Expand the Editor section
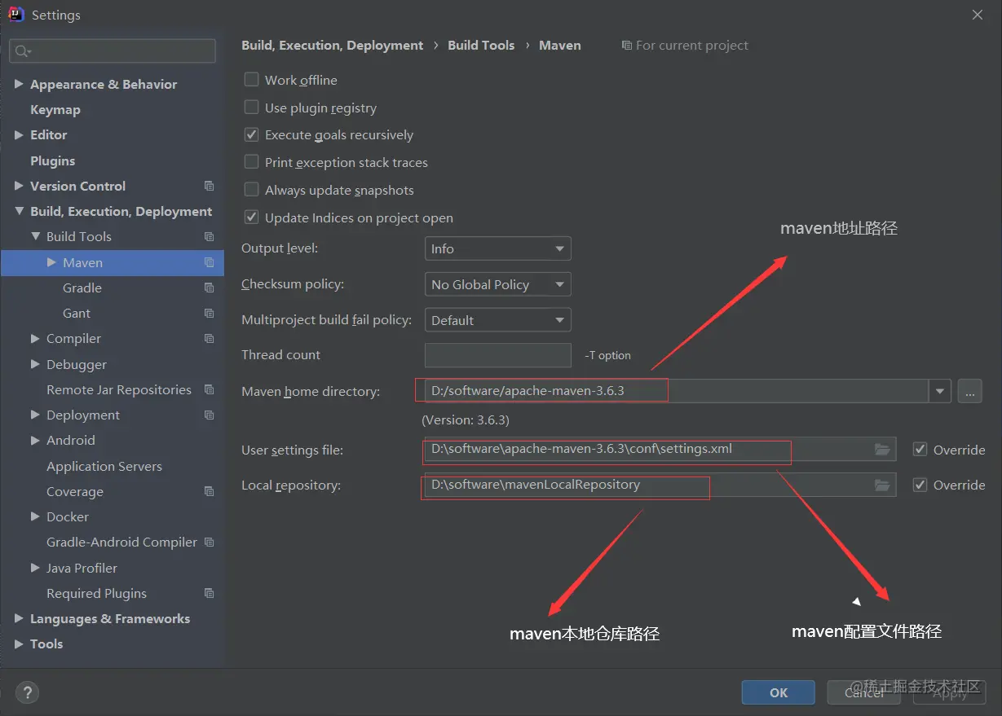 pyautogui.click(x=19, y=134)
